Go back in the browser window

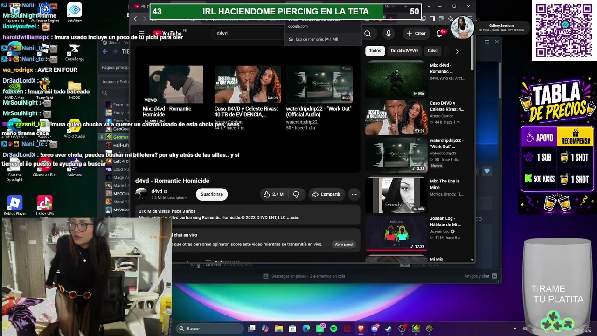click(x=135, y=19)
